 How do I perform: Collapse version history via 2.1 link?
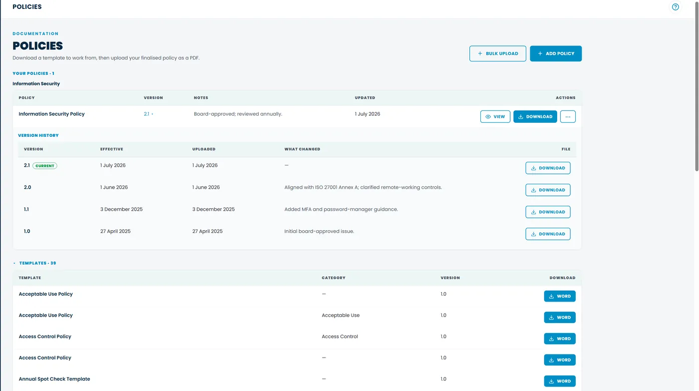click(148, 114)
